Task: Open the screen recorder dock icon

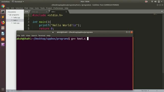Action: click(x=3, y=44)
